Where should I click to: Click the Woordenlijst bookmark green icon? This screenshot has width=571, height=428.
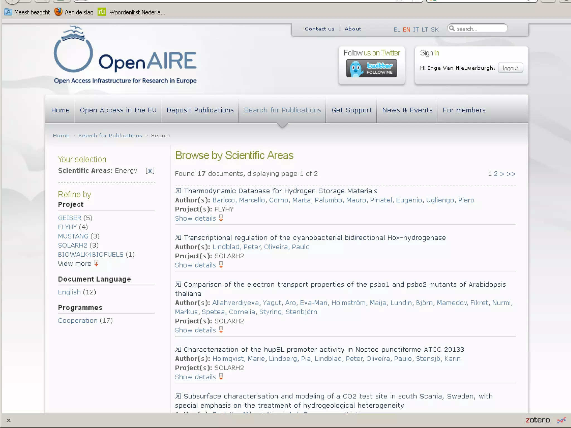click(102, 12)
